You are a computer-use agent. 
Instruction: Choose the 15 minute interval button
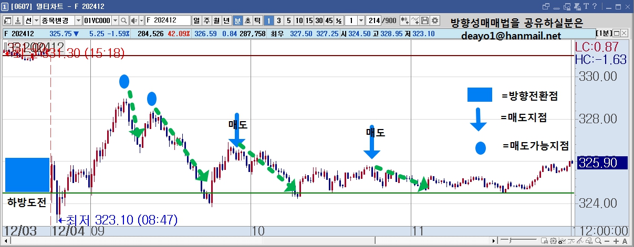click(308, 20)
